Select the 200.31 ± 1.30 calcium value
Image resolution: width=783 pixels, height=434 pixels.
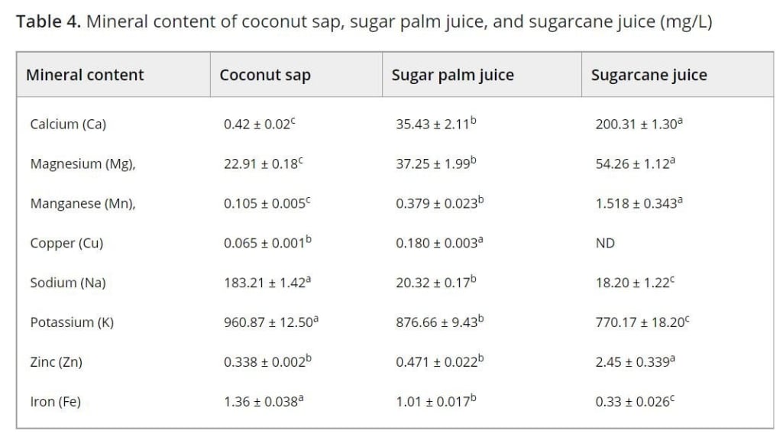639,124
